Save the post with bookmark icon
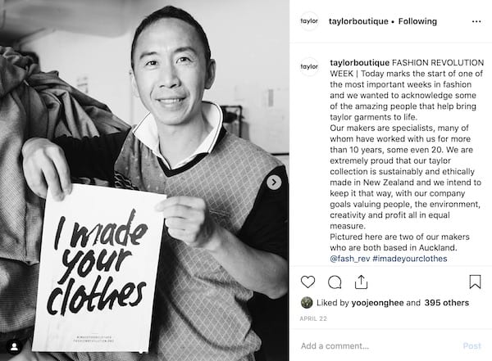The width and height of the screenshot is (492, 361). pos(475,282)
